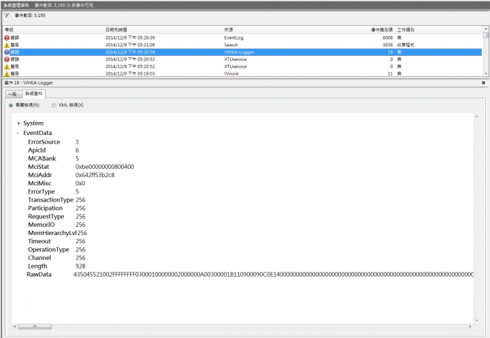Expand the System node
490x338 pixels.
(x=18, y=123)
